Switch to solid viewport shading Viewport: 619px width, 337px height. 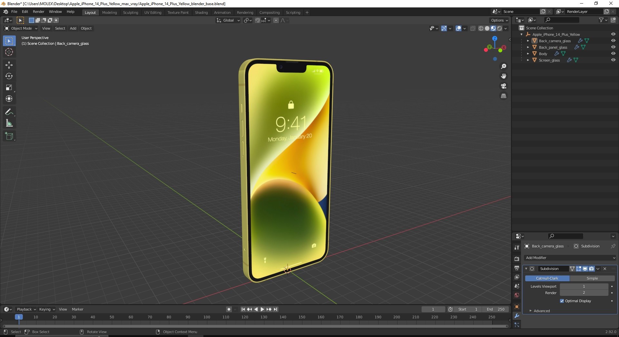click(487, 28)
